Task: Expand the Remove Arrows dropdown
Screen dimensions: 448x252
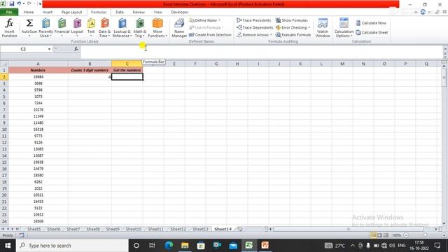Action: pyautogui.click(x=271, y=34)
